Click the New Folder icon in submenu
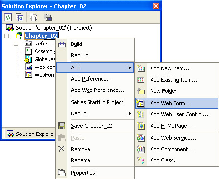This screenshot has height=179, width=219. tap(141, 91)
